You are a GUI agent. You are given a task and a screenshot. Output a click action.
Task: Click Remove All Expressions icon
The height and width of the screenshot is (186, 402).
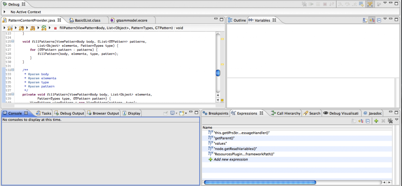391,121
